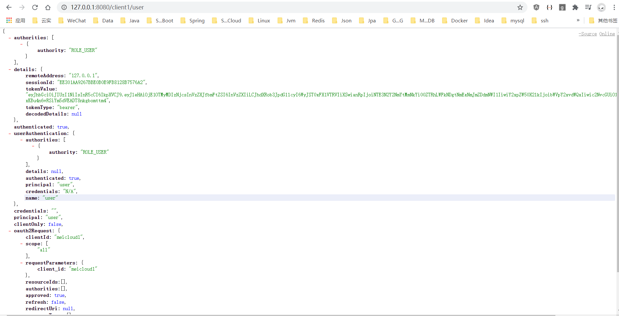
Task: Go back to the previous page
Action: tap(9, 7)
